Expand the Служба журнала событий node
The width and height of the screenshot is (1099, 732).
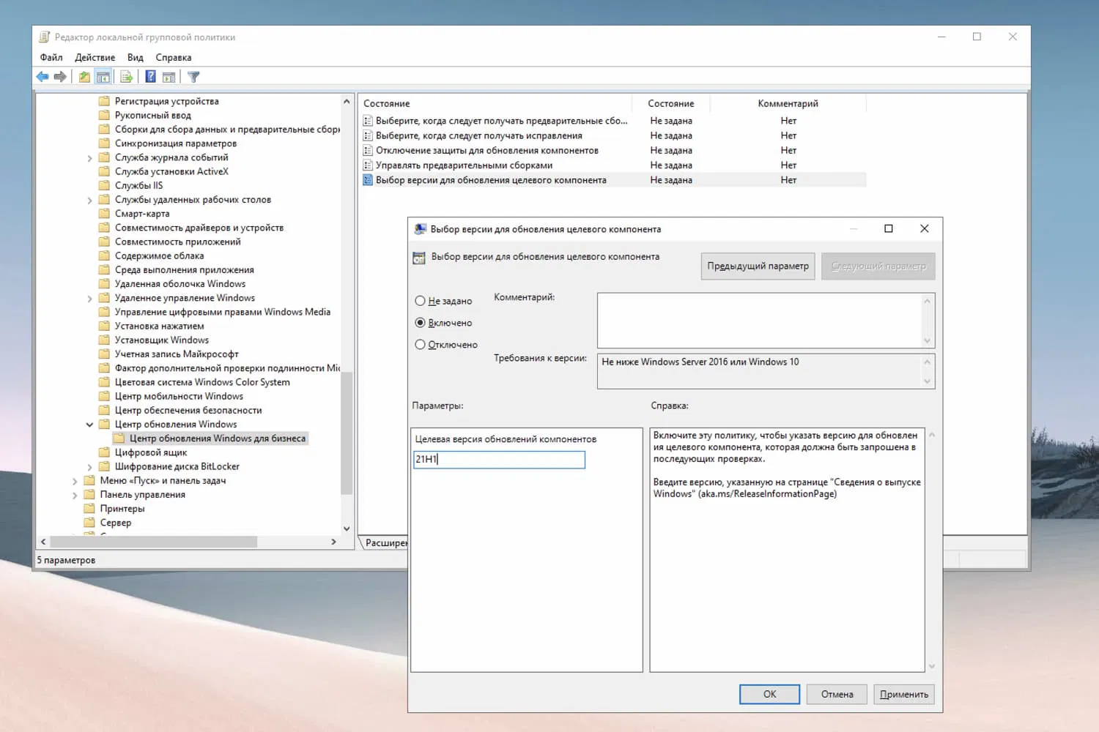coord(89,157)
